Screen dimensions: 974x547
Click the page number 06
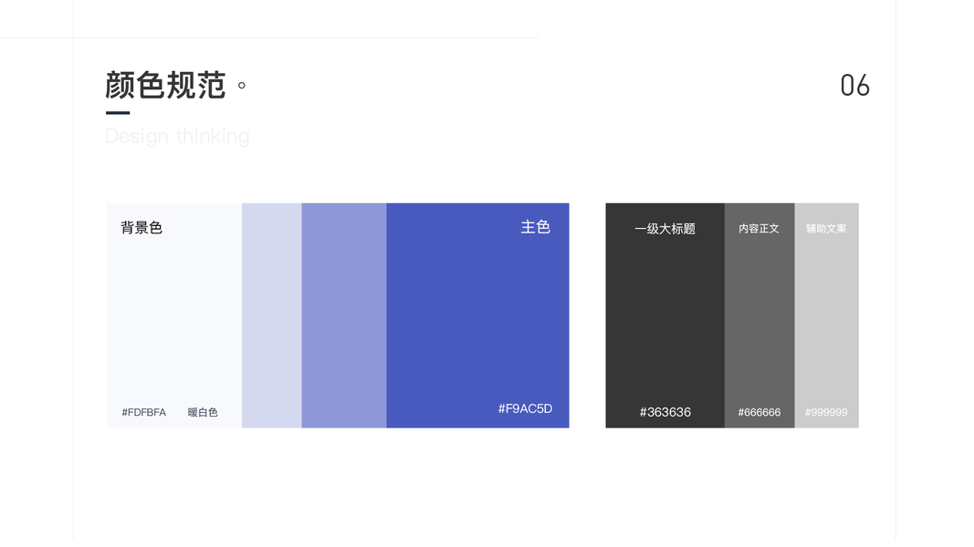tap(854, 86)
